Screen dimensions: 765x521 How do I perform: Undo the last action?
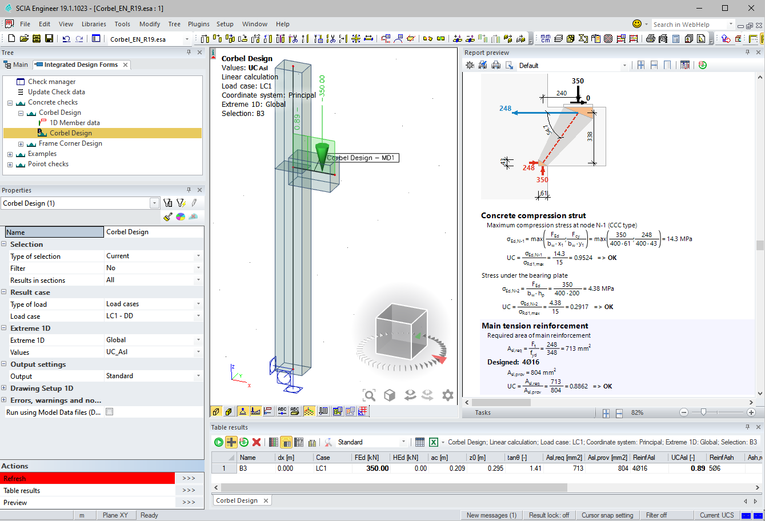point(66,39)
